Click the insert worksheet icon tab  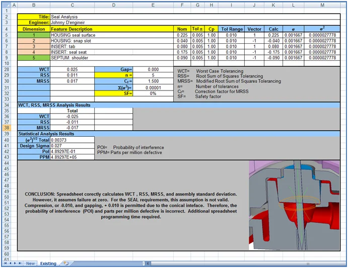click(66, 263)
